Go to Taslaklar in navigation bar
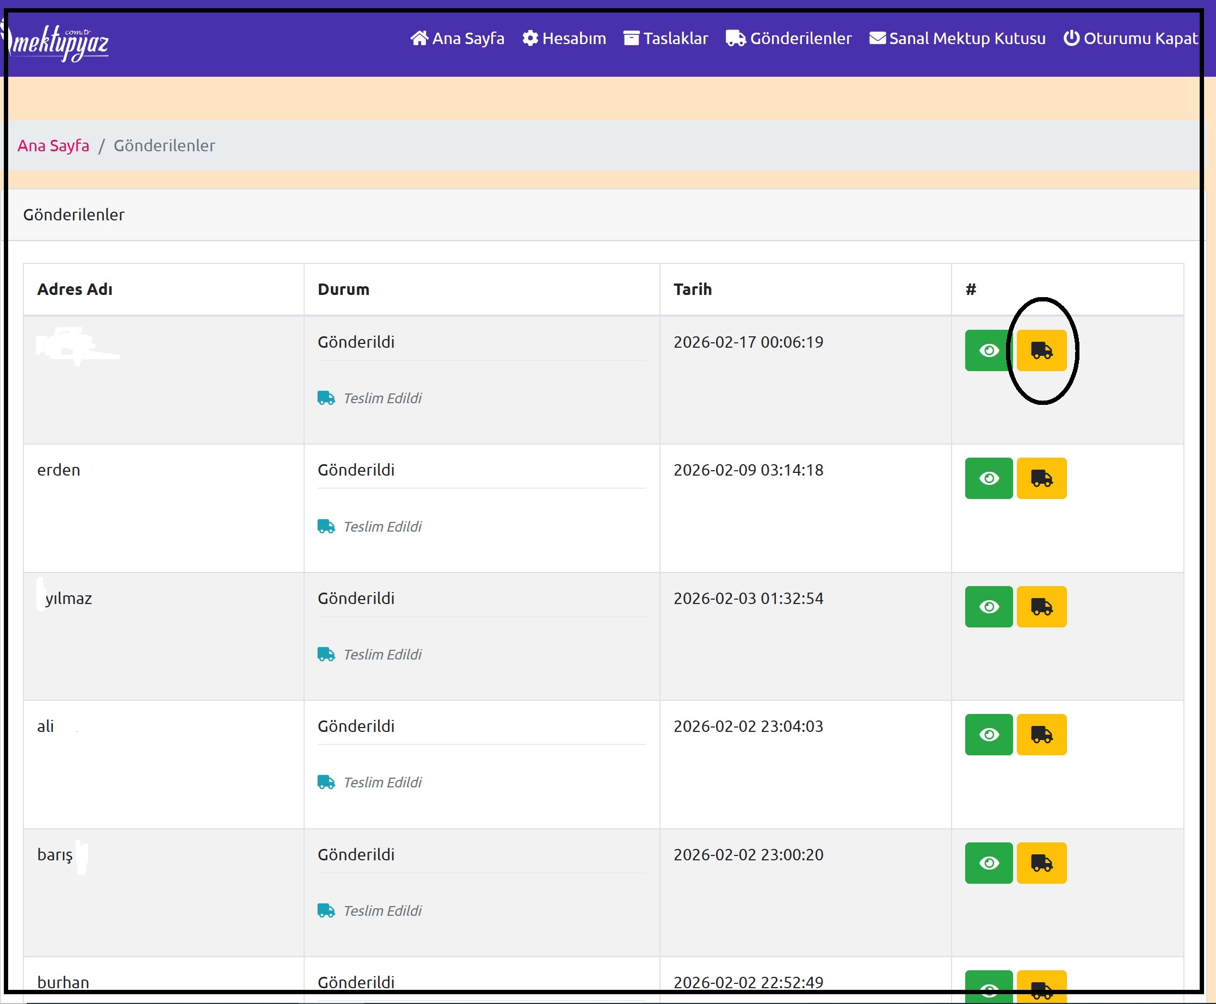The width and height of the screenshot is (1216, 1004). [x=665, y=38]
